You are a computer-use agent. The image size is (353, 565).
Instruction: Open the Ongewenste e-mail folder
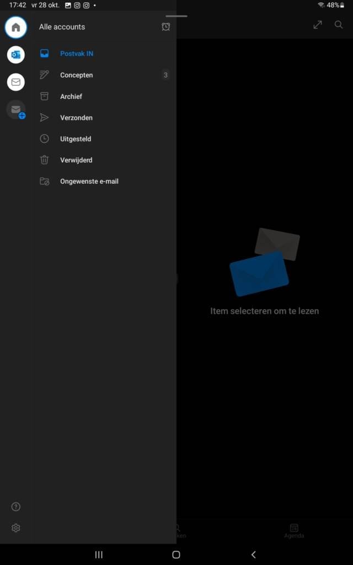click(x=89, y=182)
